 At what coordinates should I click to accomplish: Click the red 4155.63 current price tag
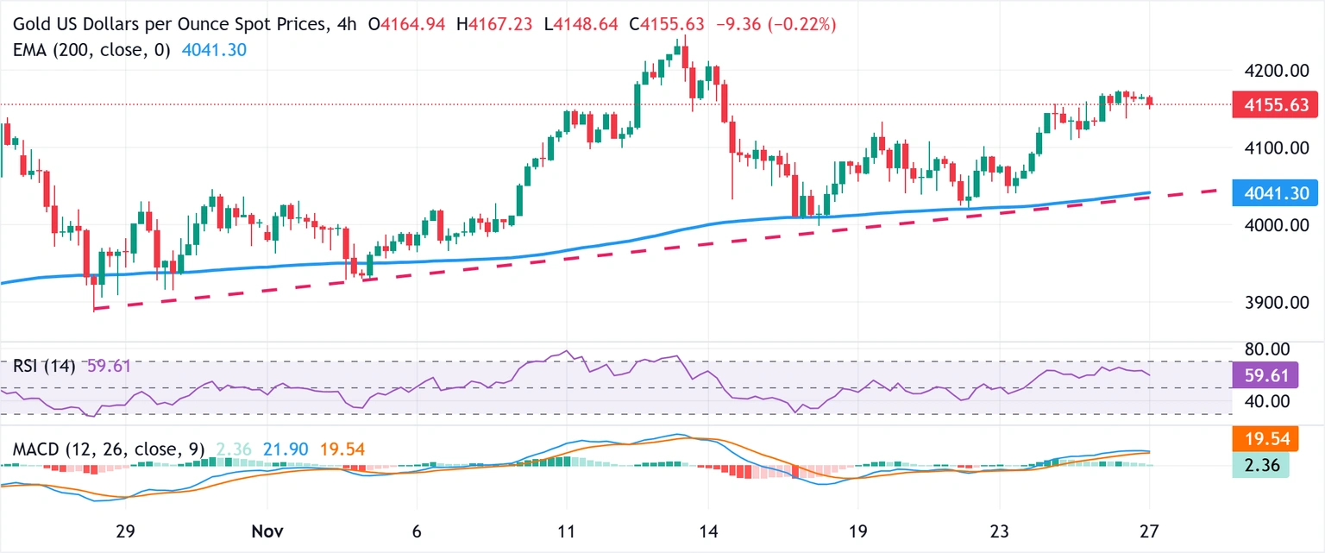coord(1272,105)
